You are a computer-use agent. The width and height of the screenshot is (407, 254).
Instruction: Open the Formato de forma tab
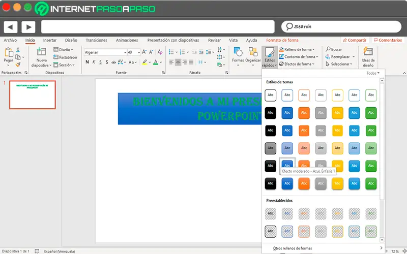click(282, 40)
